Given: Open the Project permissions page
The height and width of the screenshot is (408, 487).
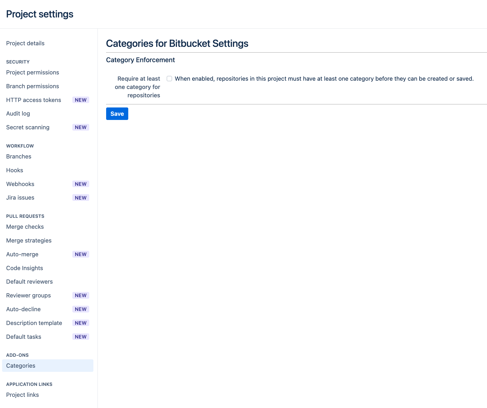Looking at the screenshot, I should [x=33, y=72].
